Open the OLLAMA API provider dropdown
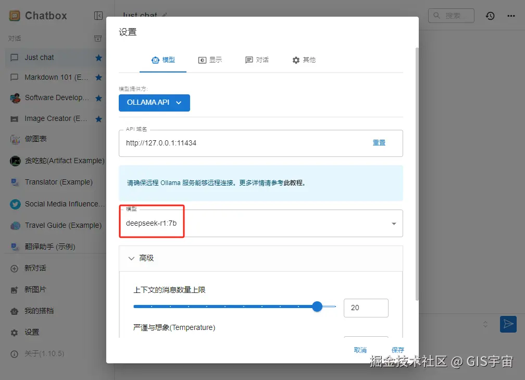Screen dimensions: 525x380 pos(154,103)
